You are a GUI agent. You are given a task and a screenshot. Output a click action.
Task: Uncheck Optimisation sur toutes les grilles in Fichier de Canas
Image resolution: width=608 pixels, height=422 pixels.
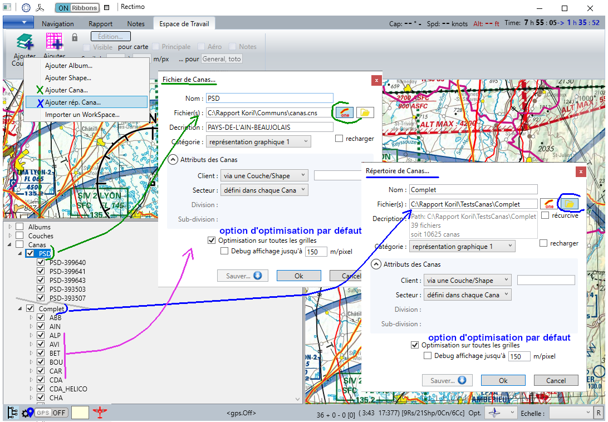[212, 241]
